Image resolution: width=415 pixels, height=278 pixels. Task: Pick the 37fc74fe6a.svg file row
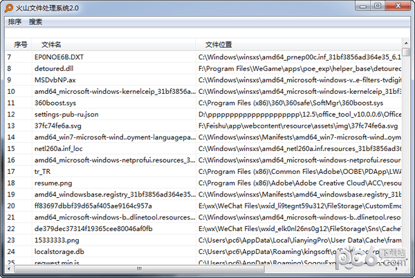pos(58,126)
